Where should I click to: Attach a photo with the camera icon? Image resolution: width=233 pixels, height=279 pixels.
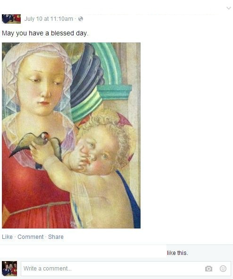pyautogui.click(x=208, y=269)
